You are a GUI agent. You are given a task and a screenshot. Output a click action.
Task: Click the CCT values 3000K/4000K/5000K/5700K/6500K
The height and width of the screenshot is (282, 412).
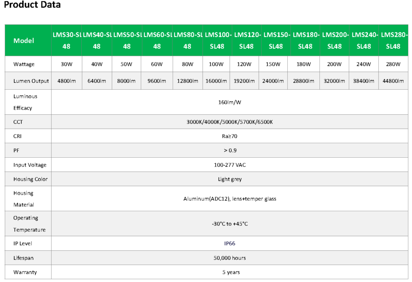229,122
